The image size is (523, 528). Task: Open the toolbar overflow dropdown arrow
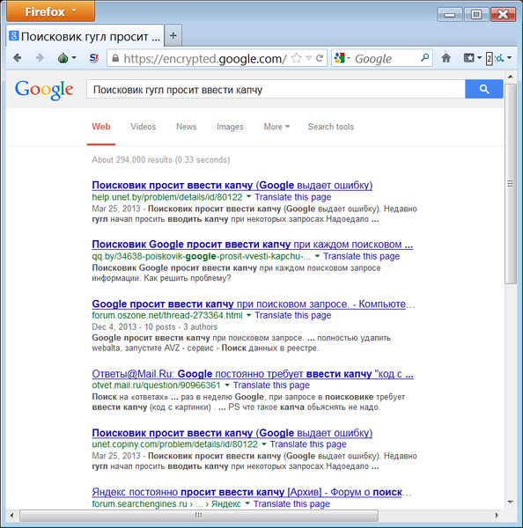point(510,58)
